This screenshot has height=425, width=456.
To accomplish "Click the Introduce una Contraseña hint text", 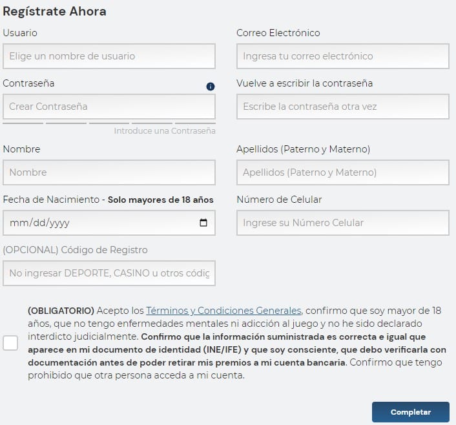I will [x=165, y=131].
